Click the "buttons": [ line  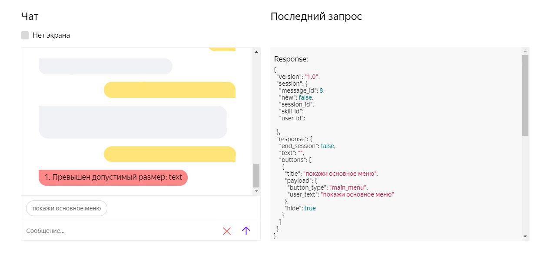click(x=295, y=160)
